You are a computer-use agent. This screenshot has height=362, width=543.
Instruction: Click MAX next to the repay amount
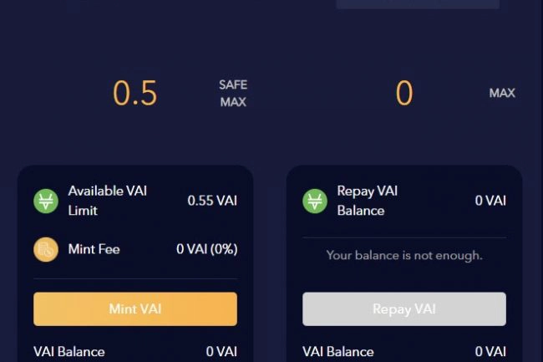coord(502,93)
